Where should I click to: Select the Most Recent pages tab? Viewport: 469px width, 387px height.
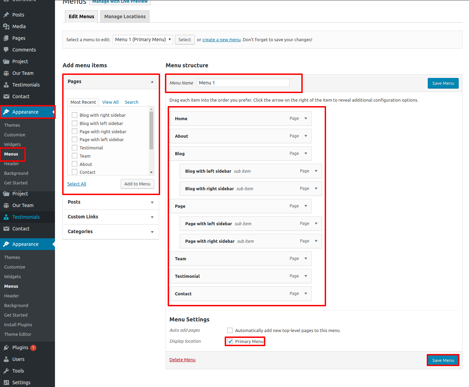pos(83,102)
